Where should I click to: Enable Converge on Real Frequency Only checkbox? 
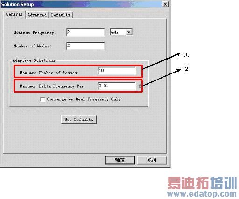pos(42,99)
